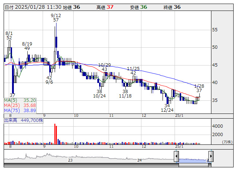
Task: Select the MA(75) legend entry
Action: pos(20,110)
